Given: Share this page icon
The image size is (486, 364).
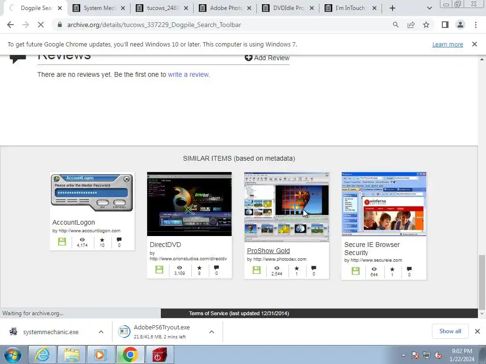Looking at the screenshot, I should (x=411, y=25).
